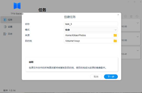Click the 日志 notepad icon in sidebar

(x=5, y=34)
